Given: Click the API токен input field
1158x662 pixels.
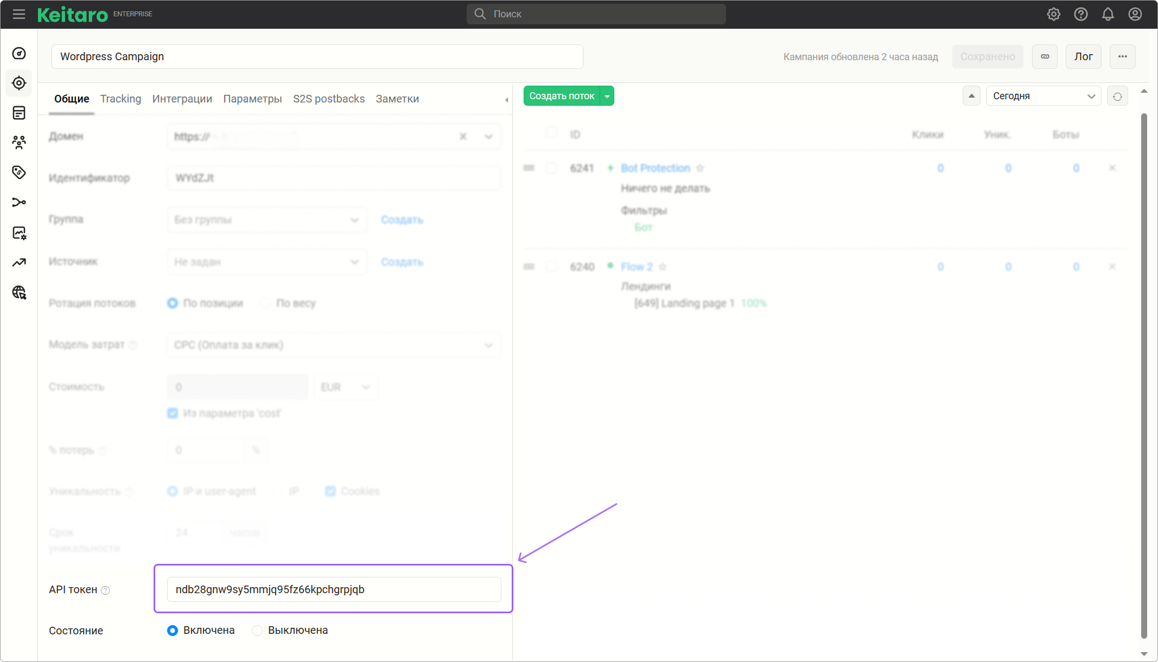Looking at the screenshot, I should [334, 589].
